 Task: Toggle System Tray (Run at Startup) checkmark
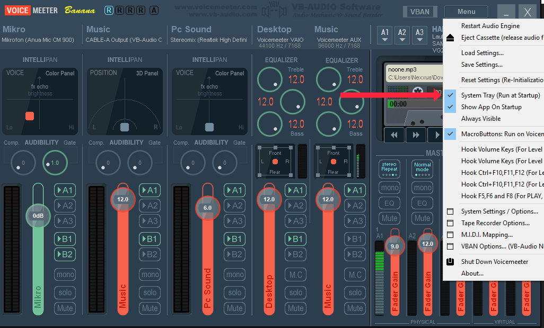[x=450, y=95]
